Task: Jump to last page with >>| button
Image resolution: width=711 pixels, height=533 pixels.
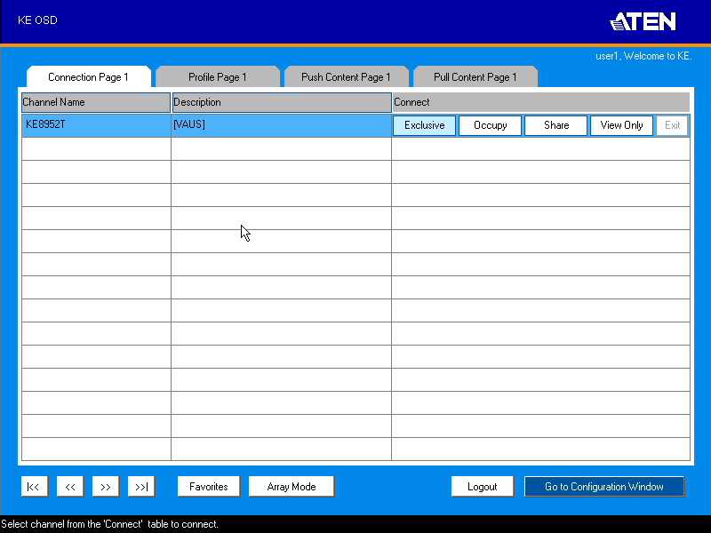Action: [141, 486]
